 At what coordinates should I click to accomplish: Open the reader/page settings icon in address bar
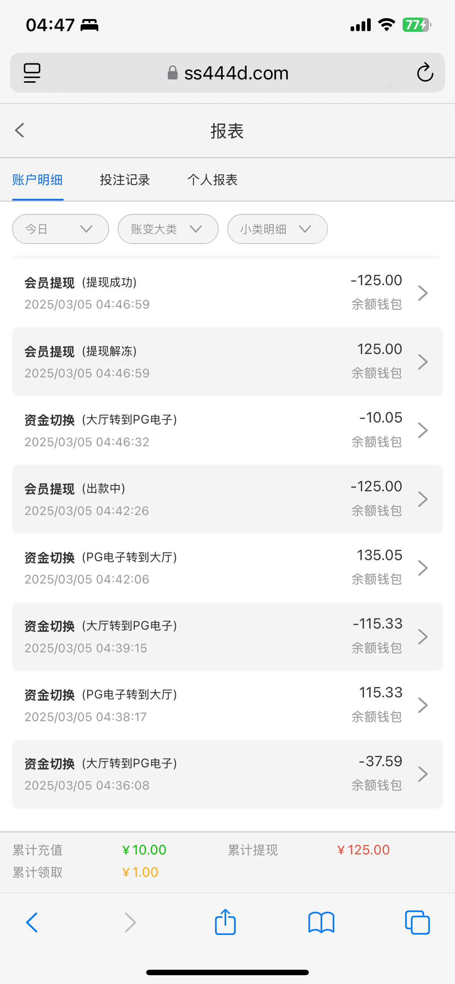[x=32, y=72]
